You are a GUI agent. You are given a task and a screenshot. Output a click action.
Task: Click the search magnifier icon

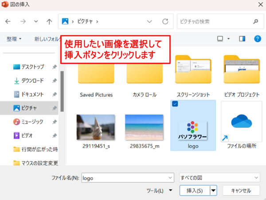tap(255, 21)
